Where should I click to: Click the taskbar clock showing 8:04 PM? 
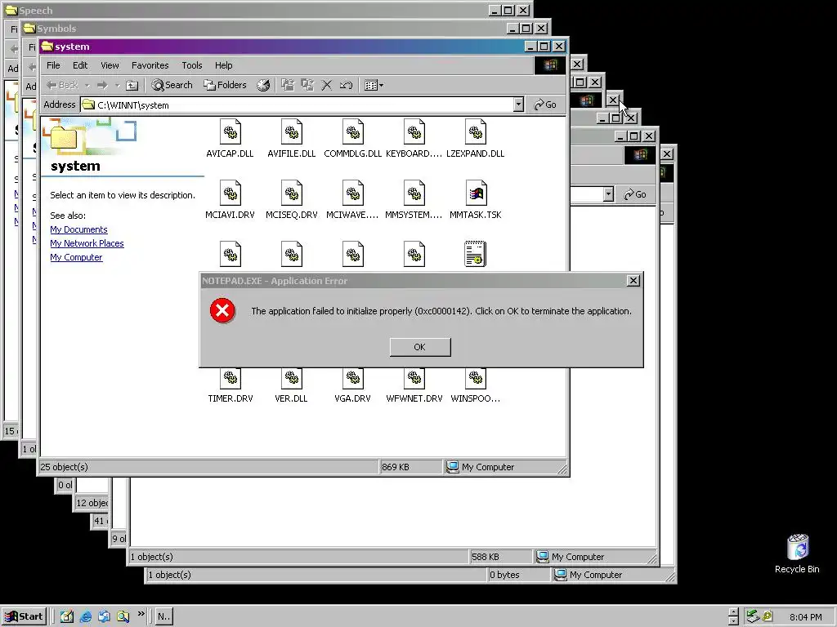coord(805,617)
